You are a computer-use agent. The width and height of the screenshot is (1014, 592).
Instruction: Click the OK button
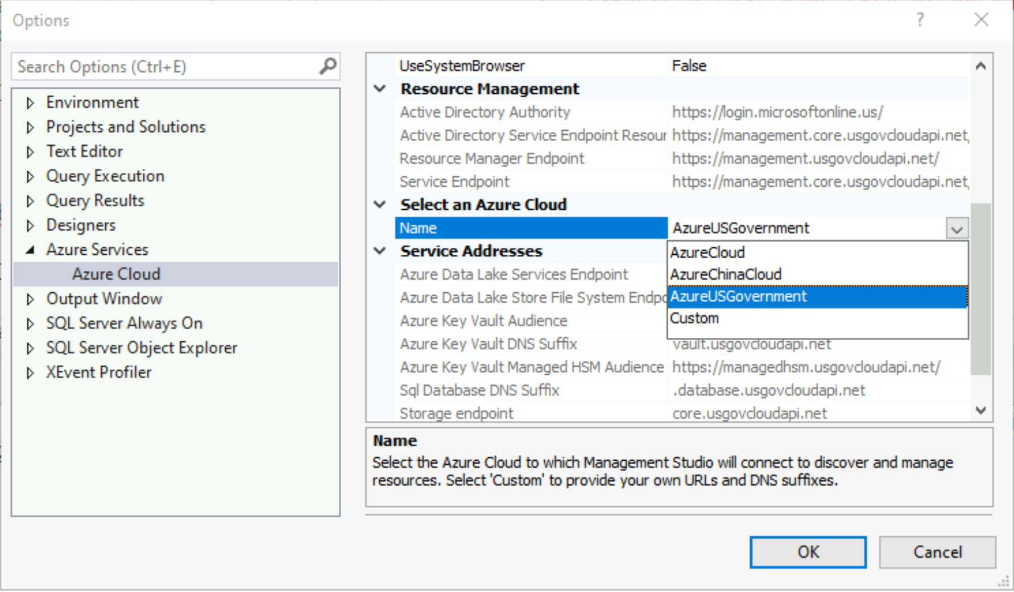(x=808, y=552)
